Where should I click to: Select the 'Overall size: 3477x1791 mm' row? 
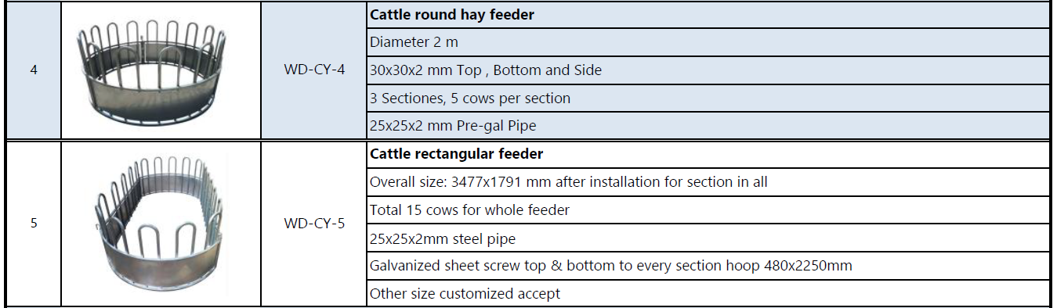(x=708, y=182)
